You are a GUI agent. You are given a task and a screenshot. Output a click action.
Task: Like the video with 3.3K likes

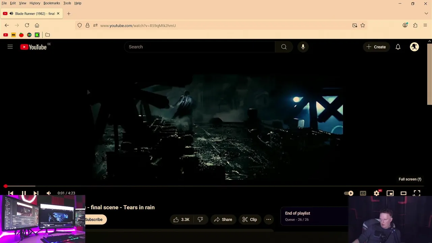181,219
